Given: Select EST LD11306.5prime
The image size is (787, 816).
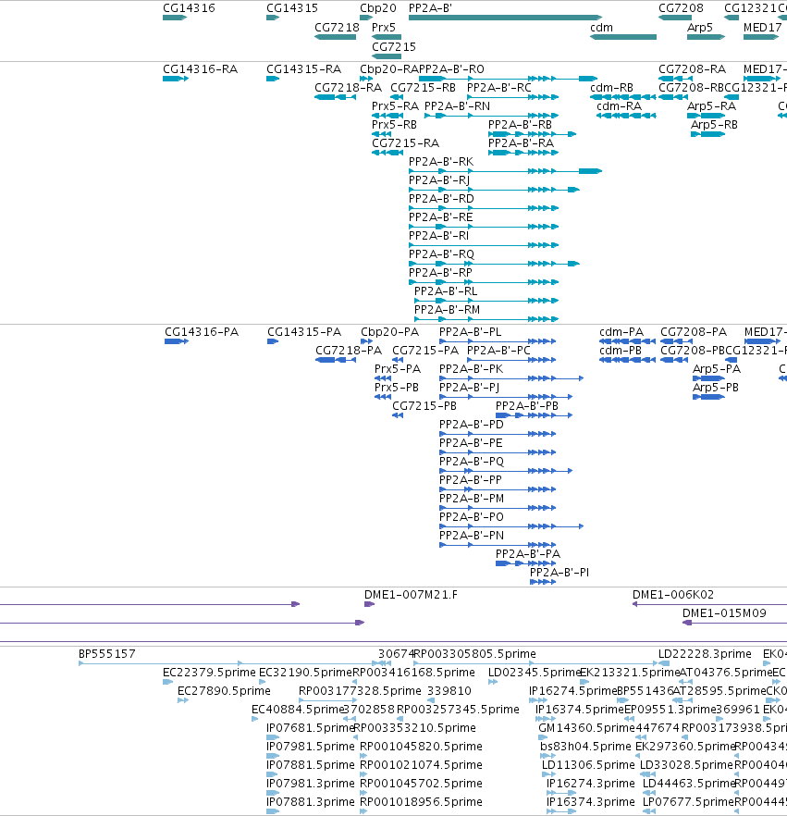Looking at the screenshot, I should pos(548,774).
